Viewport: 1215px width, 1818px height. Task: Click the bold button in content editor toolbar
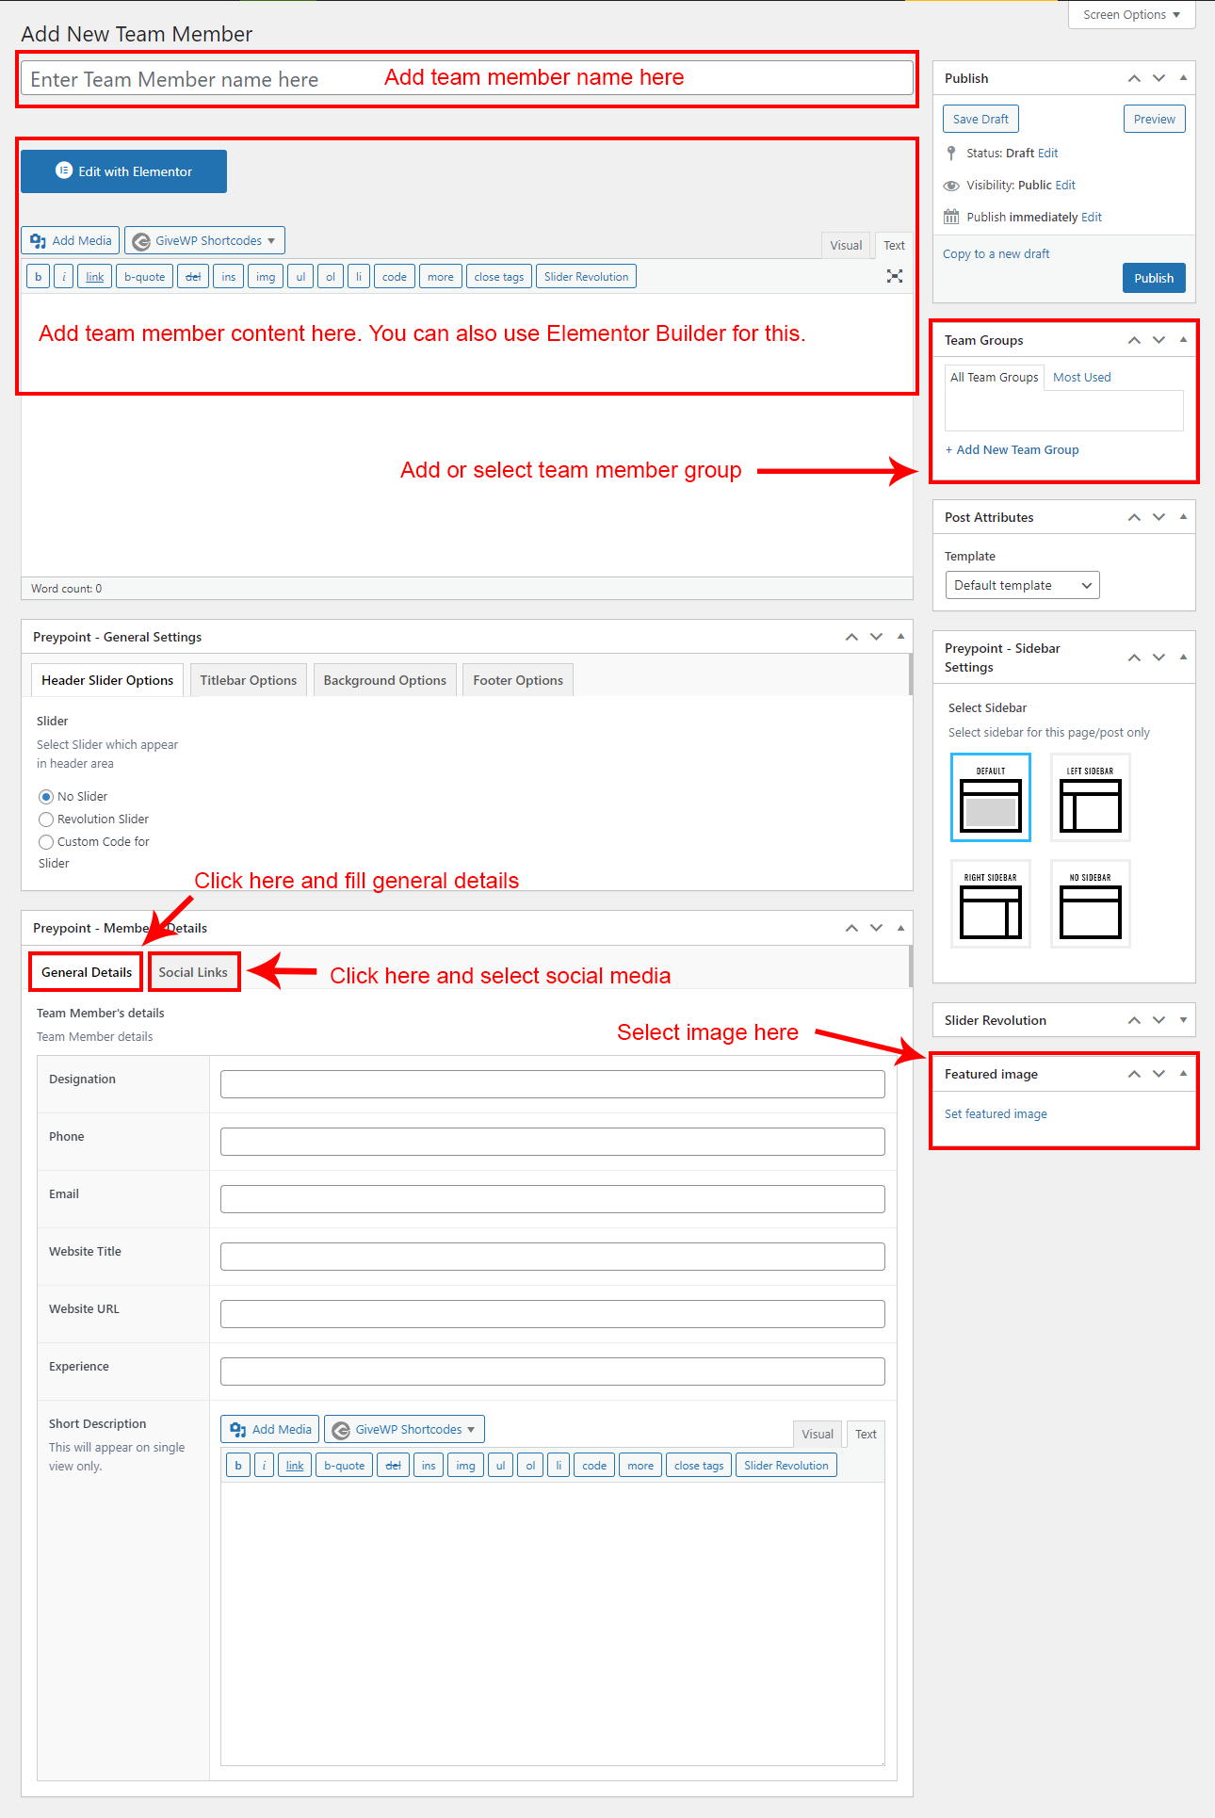pyautogui.click(x=38, y=277)
